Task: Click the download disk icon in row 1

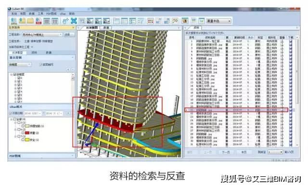Action: coord(291,41)
